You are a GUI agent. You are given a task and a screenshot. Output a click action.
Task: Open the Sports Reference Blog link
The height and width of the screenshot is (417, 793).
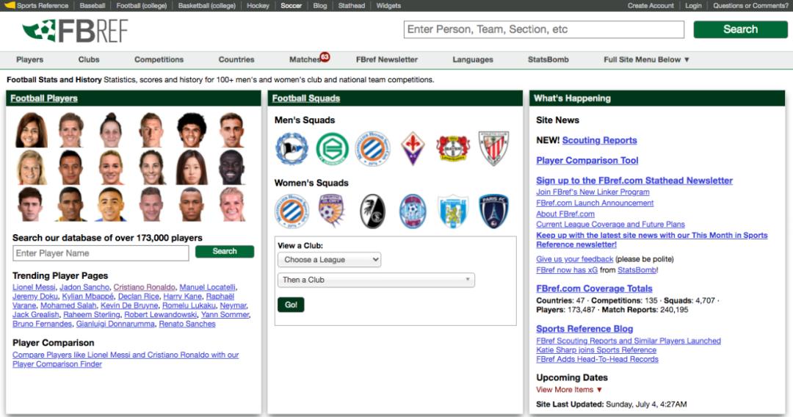584,329
